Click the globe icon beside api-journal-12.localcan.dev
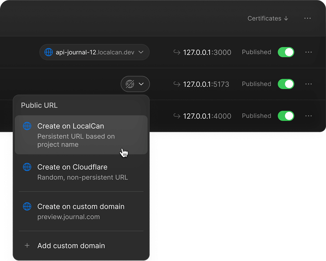Image resolution: width=326 pixels, height=261 pixels. point(48,52)
